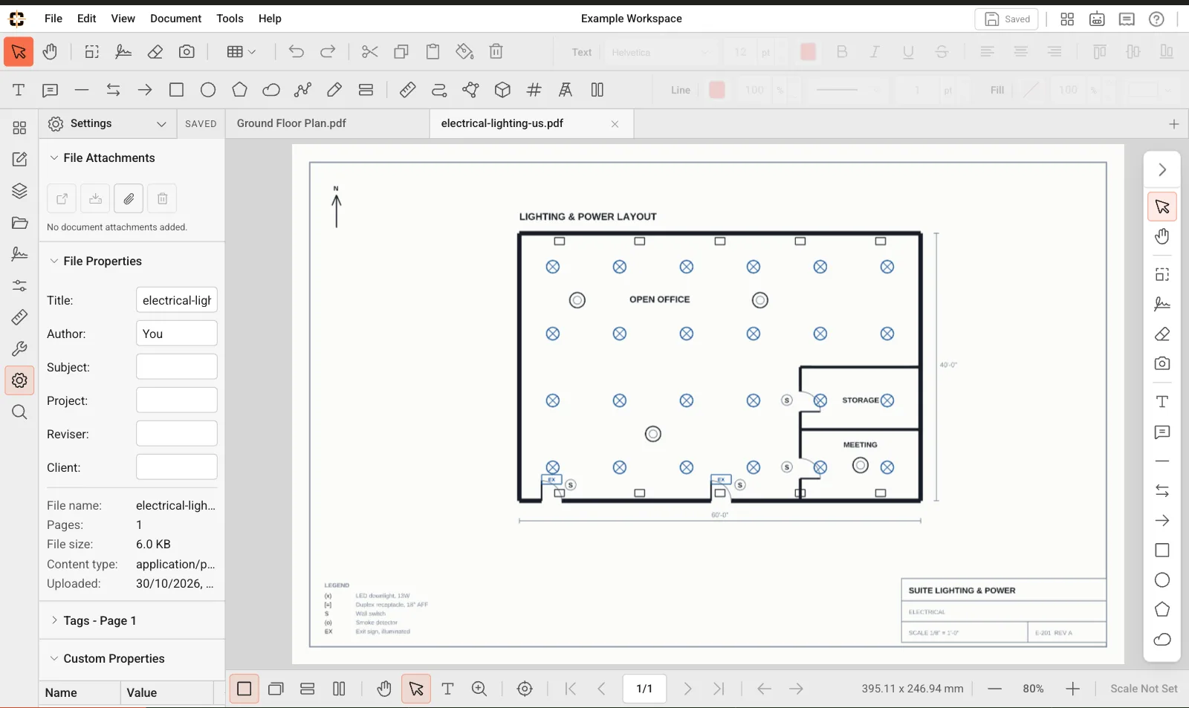
Task: Click the delete trash icon in top toolbar
Action: coord(496,52)
